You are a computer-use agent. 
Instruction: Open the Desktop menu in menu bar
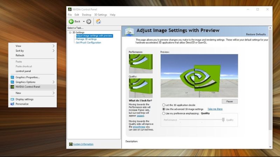(x=86, y=15)
